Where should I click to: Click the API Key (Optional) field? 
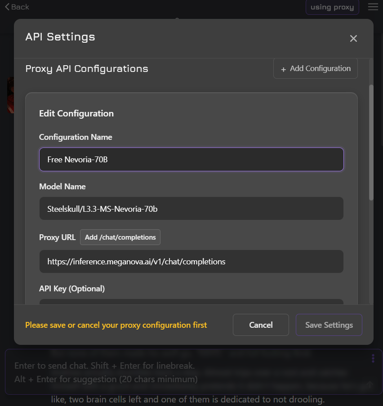[x=191, y=302]
